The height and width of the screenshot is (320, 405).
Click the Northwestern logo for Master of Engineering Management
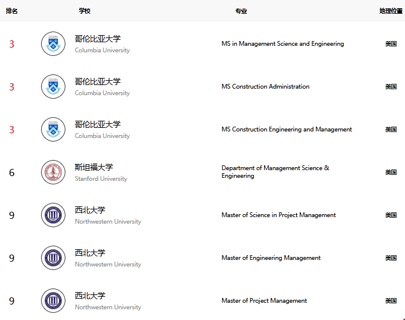click(x=53, y=258)
